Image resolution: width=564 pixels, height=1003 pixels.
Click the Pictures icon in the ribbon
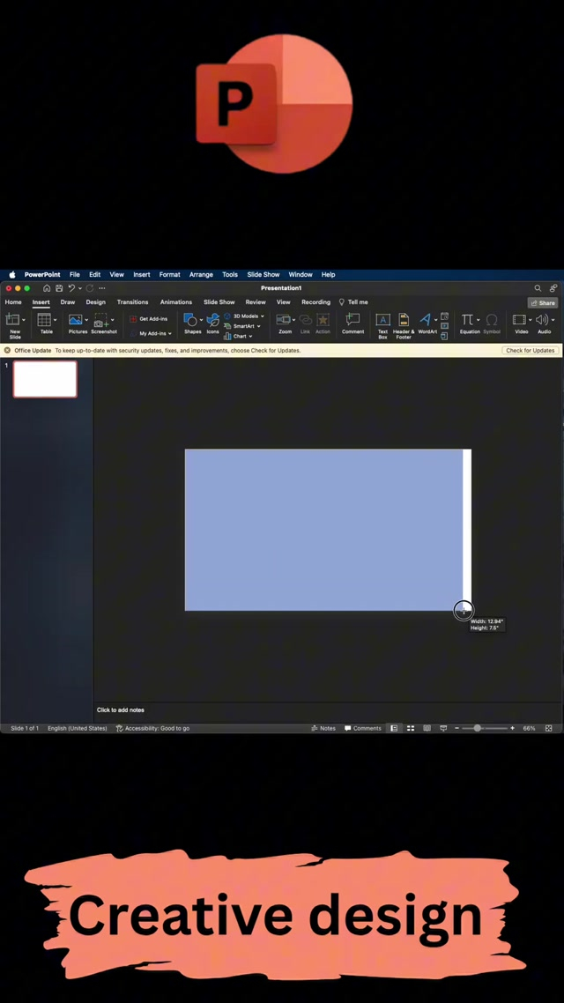pos(77,321)
